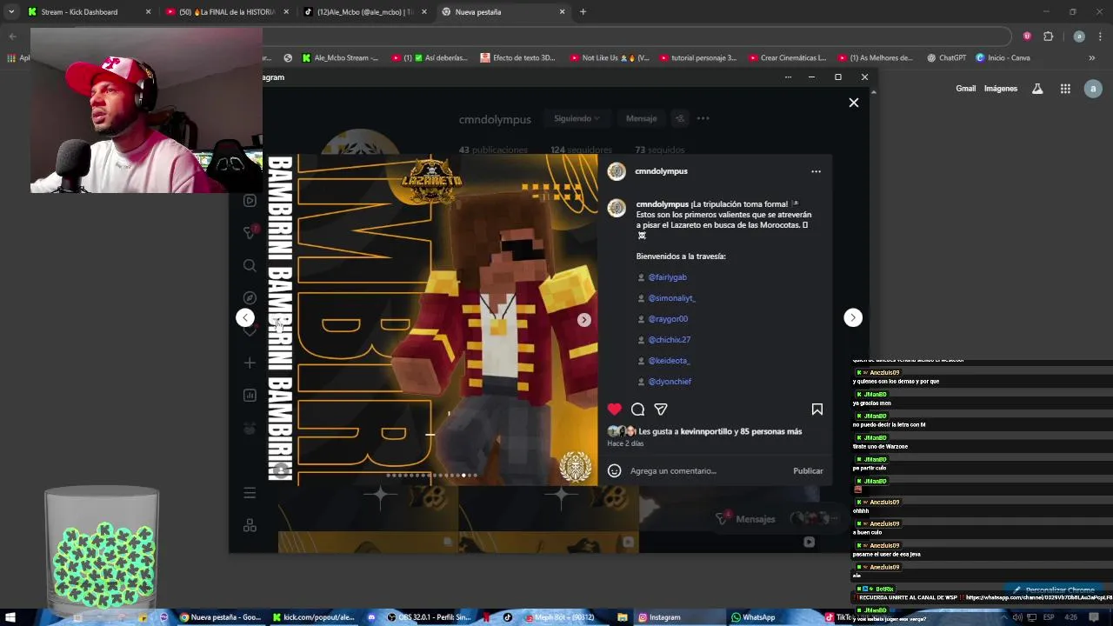The image size is (1113, 626).
Task: Open emoji picker in comment box
Action: tap(614, 470)
